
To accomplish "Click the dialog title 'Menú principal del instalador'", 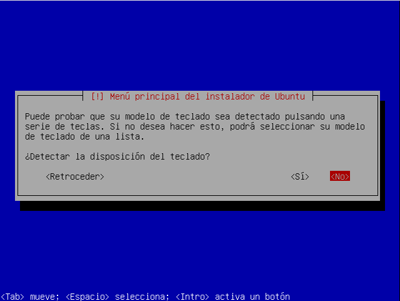I will (x=182, y=96).
